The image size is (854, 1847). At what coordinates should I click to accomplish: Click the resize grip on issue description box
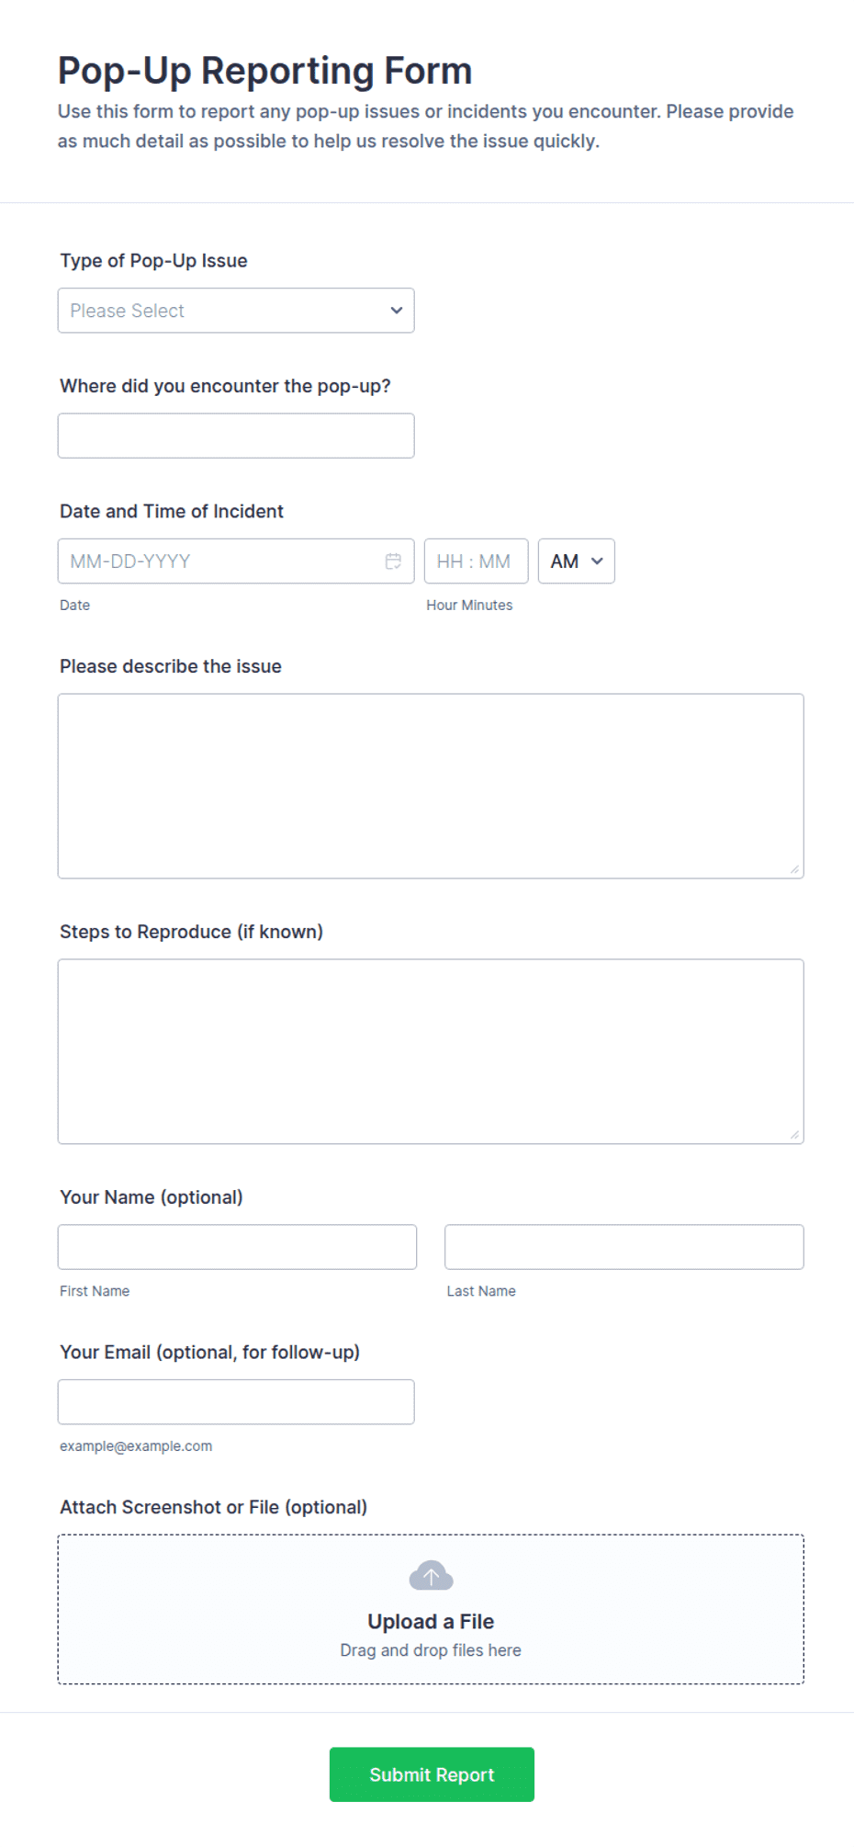tap(794, 869)
